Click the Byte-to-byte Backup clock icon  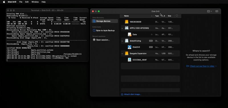(x=94, y=31)
